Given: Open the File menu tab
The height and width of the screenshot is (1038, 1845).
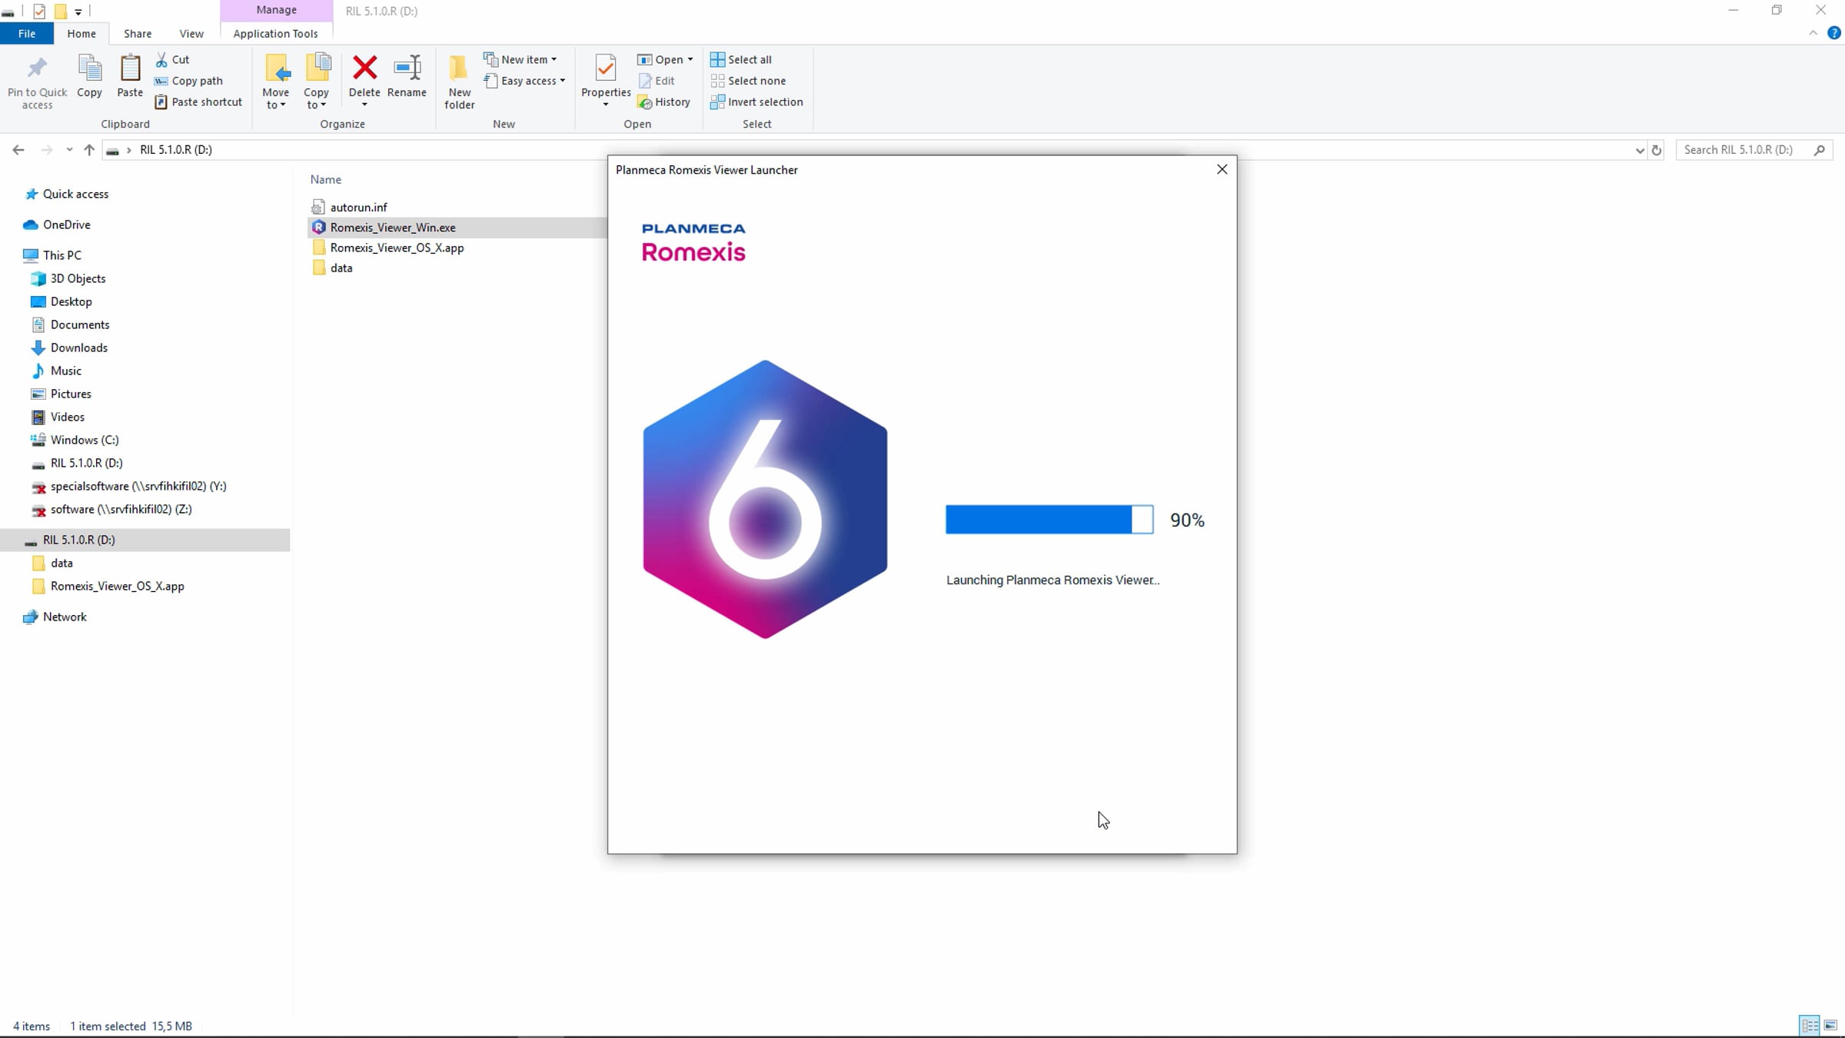Looking at the screenshot, I should (x=27, y=33).
